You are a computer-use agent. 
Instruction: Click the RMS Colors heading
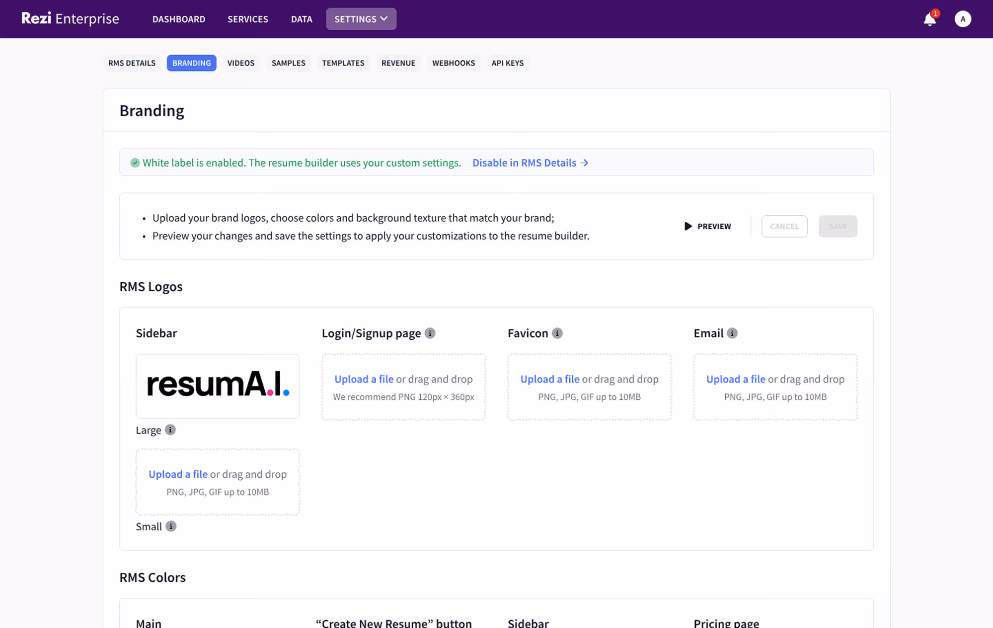click(153, 577)
